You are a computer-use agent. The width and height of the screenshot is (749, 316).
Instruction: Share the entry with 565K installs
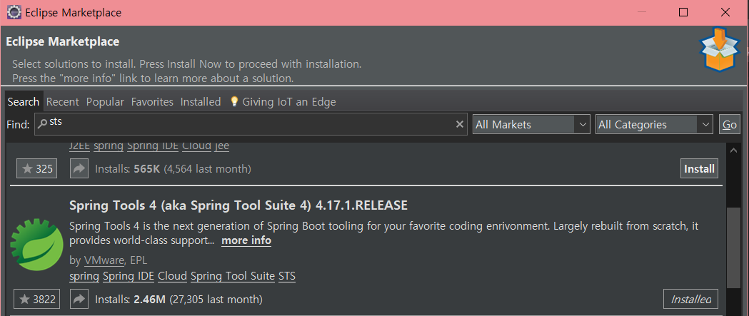pos(79,168)
